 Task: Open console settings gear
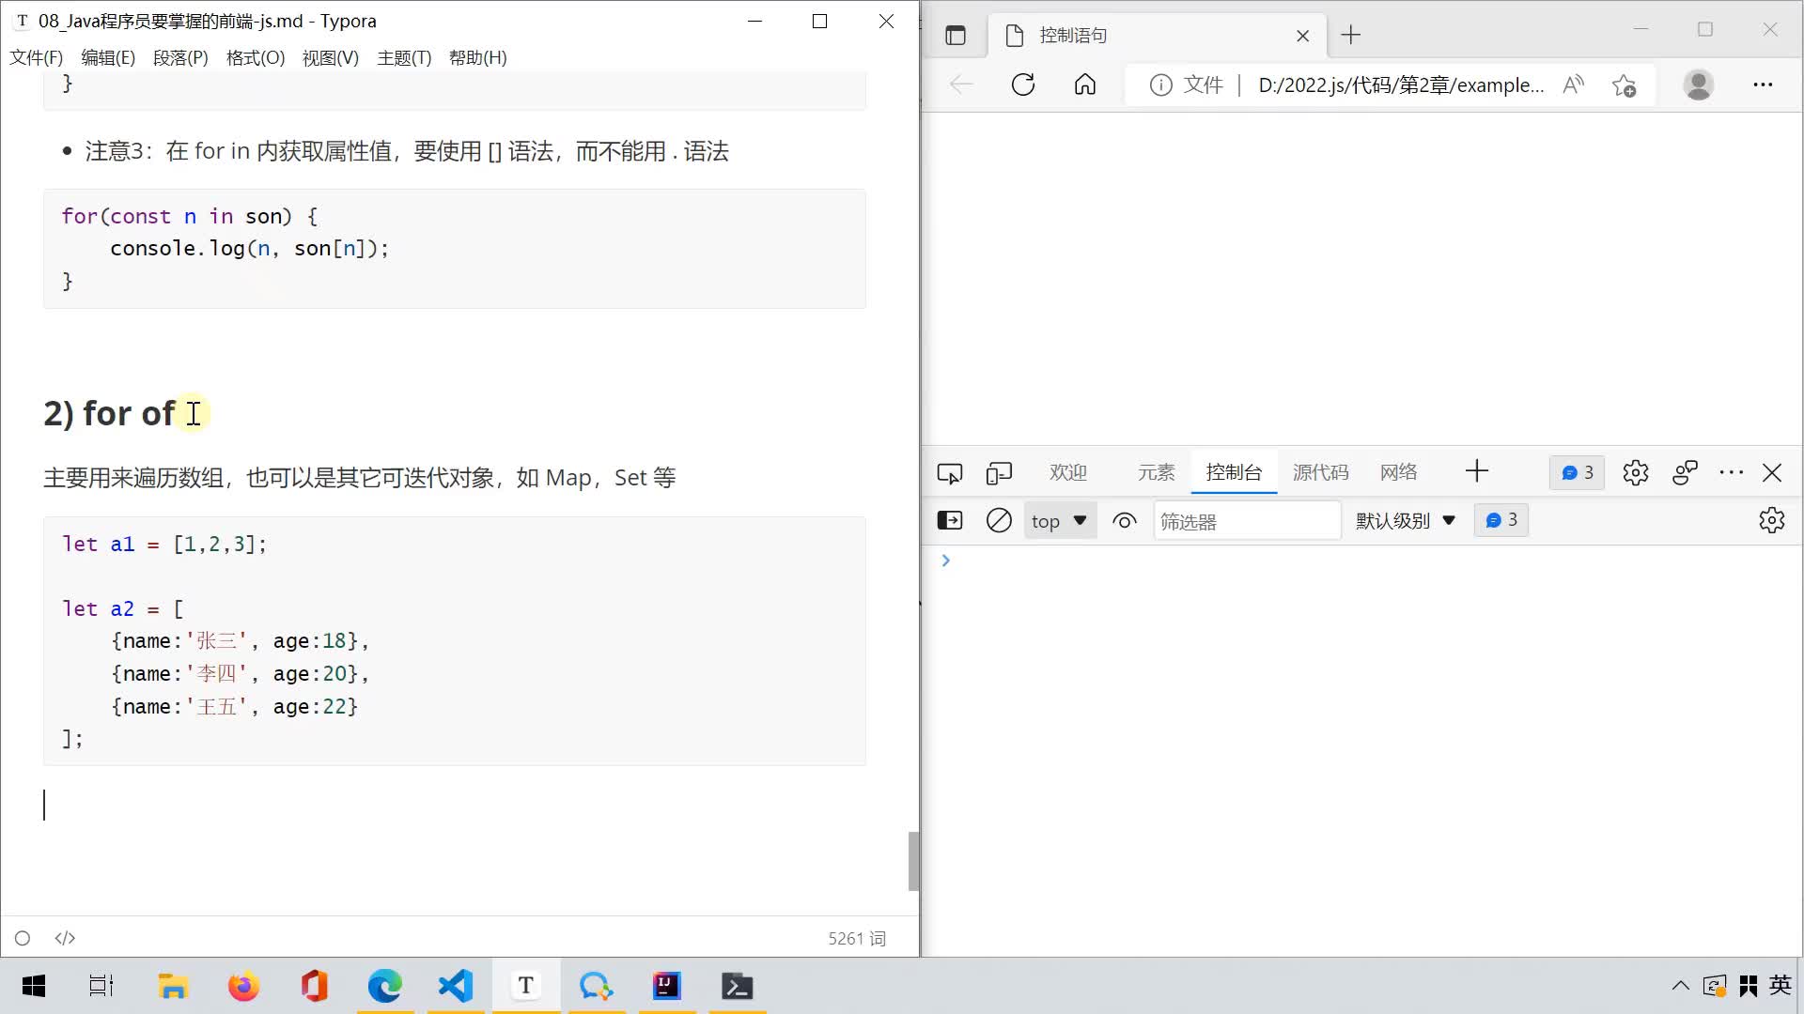click(x=1772, y=521)
